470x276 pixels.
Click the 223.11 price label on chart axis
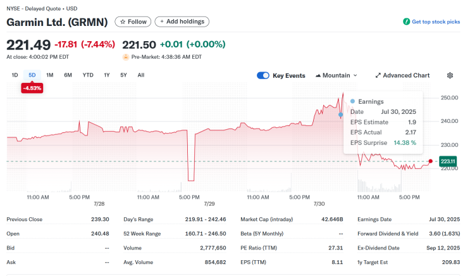click(448, 161)
